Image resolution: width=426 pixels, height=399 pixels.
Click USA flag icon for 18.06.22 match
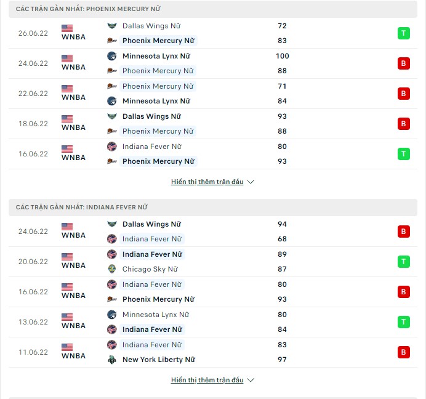[x=67, y=119]
